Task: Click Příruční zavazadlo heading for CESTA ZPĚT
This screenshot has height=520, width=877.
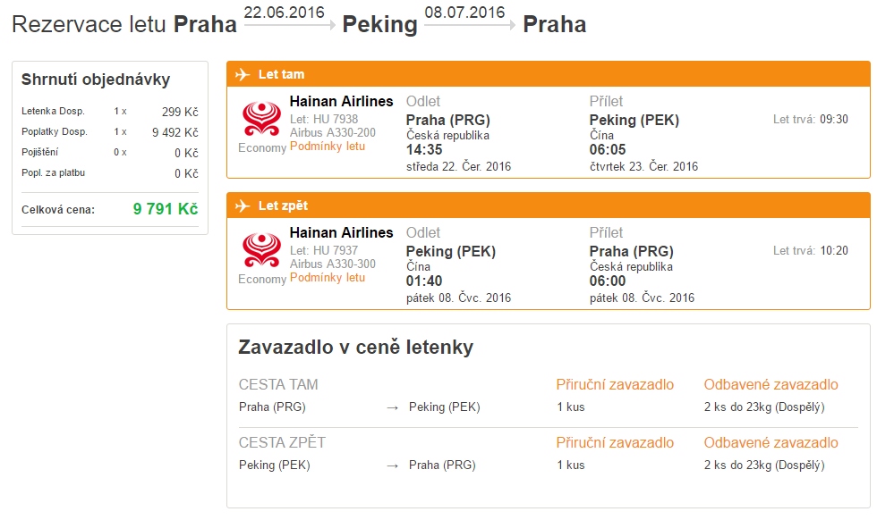Action: (615, 442)
